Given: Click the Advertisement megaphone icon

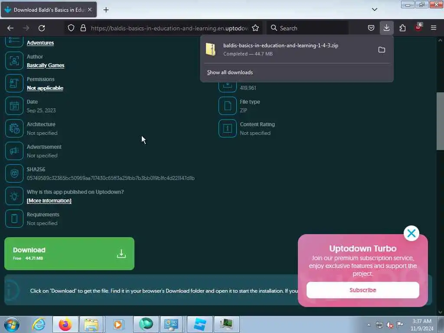Looking at the screenshot, I should (x=14, y=151).
